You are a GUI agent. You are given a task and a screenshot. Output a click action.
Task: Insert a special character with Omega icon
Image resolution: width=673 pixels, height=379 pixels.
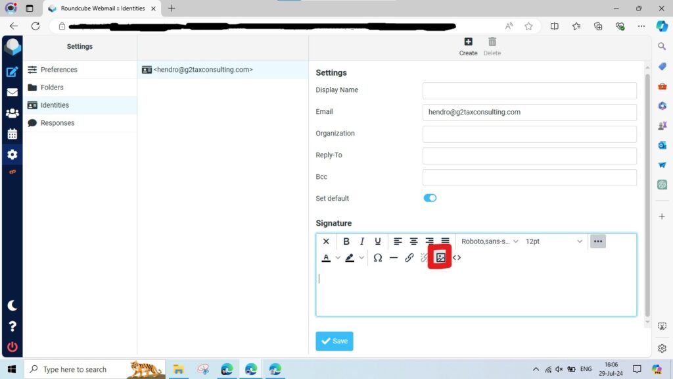pyautogui.click(x=378, y=258)
